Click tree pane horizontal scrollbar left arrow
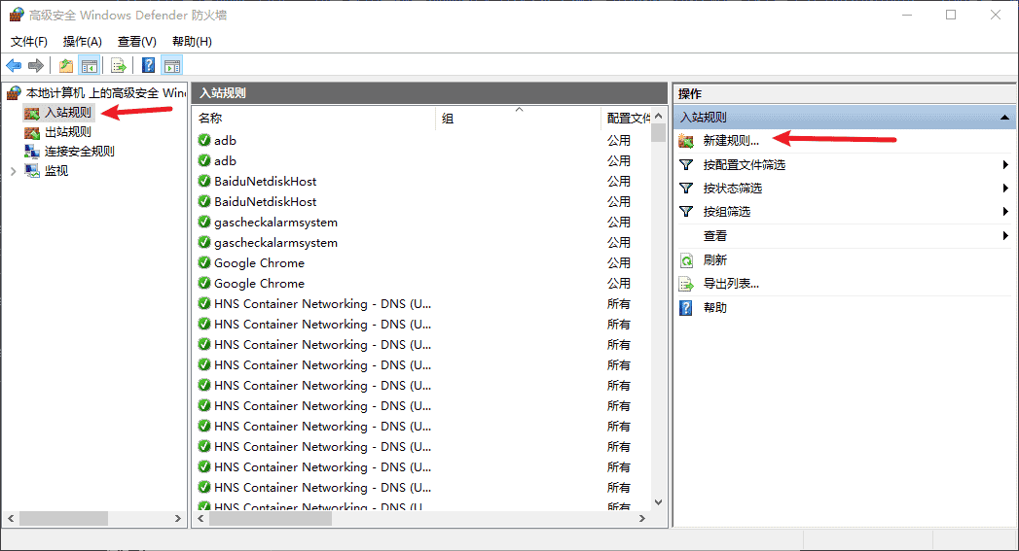Screen dimensions: 1019x551 11,519
